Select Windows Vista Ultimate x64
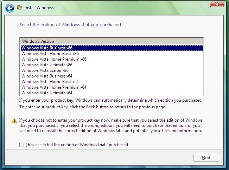Viewport: 229px width, 170px height. (x=112, y=93)
